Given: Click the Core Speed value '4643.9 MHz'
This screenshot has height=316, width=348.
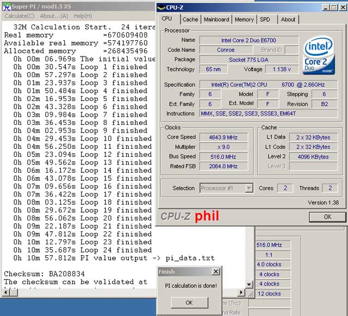Looking at the screenshot, I should [x=223, y=137].
